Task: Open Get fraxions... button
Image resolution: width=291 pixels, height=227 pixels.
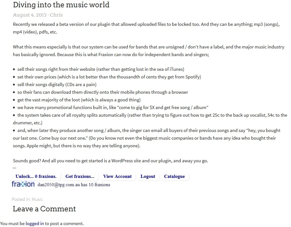Action: [x=80, y=176]
